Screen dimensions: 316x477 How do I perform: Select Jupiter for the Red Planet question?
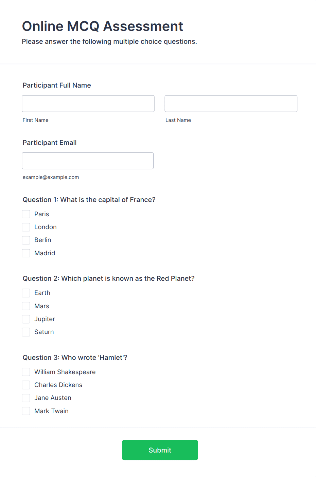26,319
